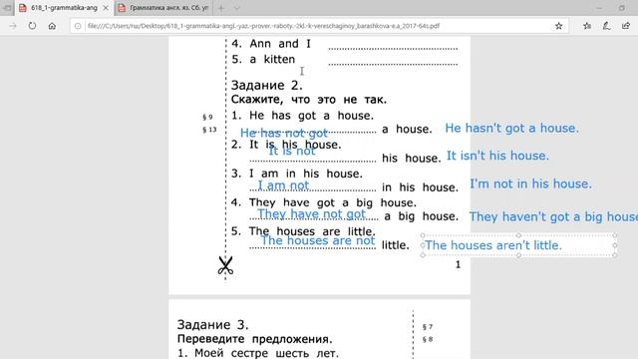This screenshot has height=359, width=638.
Task: Click the scissors cut-line symbol
Action: (225, 265)
